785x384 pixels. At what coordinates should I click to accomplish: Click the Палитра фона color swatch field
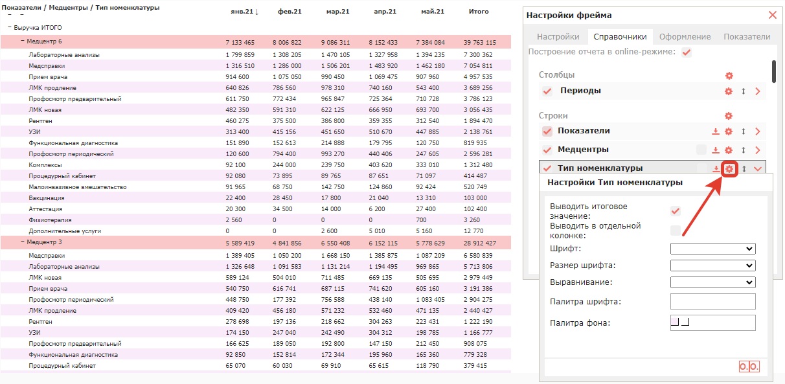click(x=713, y=322)
